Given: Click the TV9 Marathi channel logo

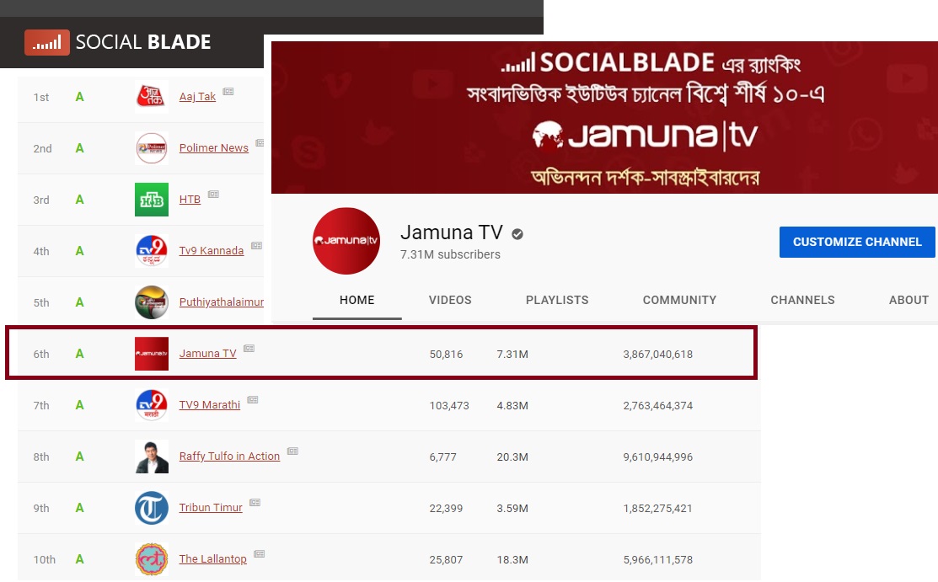Looking at the screenshot, I should click(152, 405).
